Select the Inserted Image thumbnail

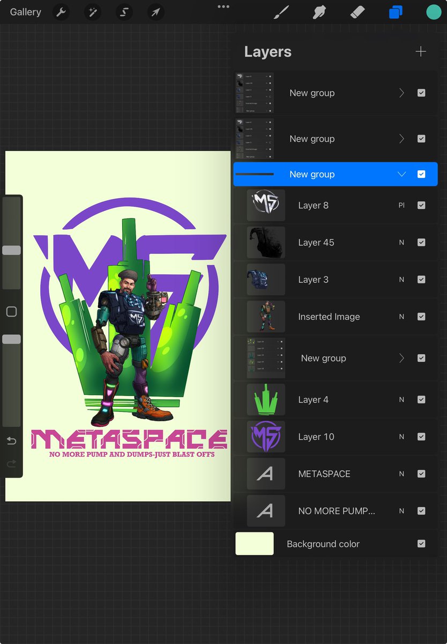[266, 317]
